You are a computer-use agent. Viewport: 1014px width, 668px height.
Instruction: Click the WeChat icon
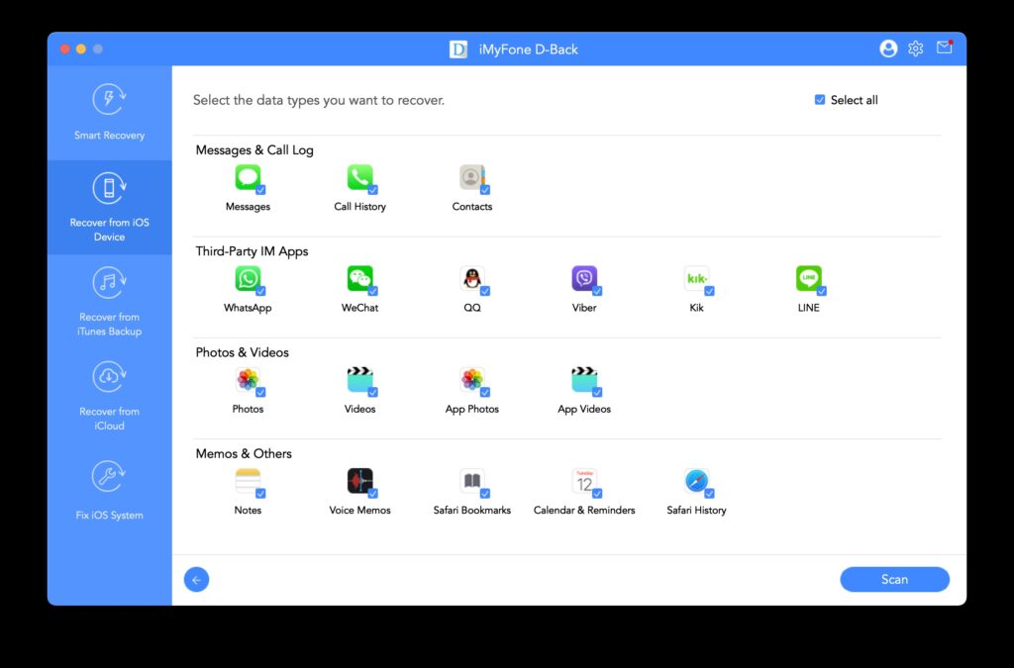359,278
